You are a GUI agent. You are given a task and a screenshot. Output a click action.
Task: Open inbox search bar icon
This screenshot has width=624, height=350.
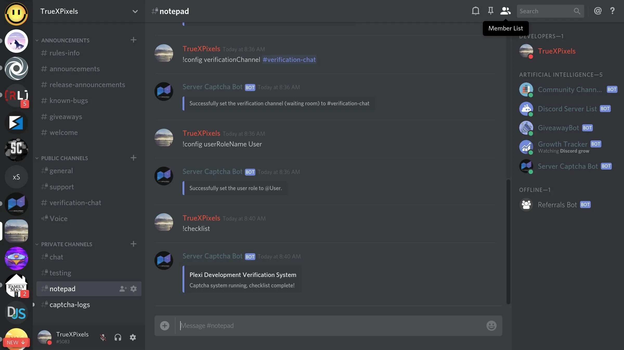point(576,11)
